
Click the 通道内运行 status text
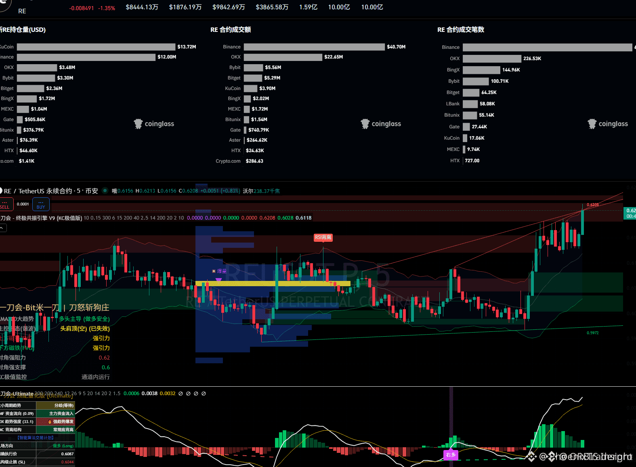pos(96,377)
